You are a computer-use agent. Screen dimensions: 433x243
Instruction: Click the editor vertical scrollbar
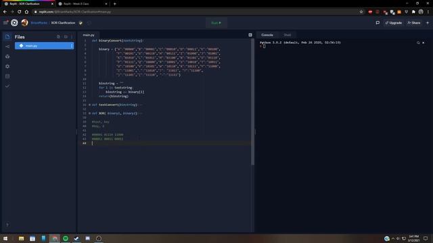(252, 102)
